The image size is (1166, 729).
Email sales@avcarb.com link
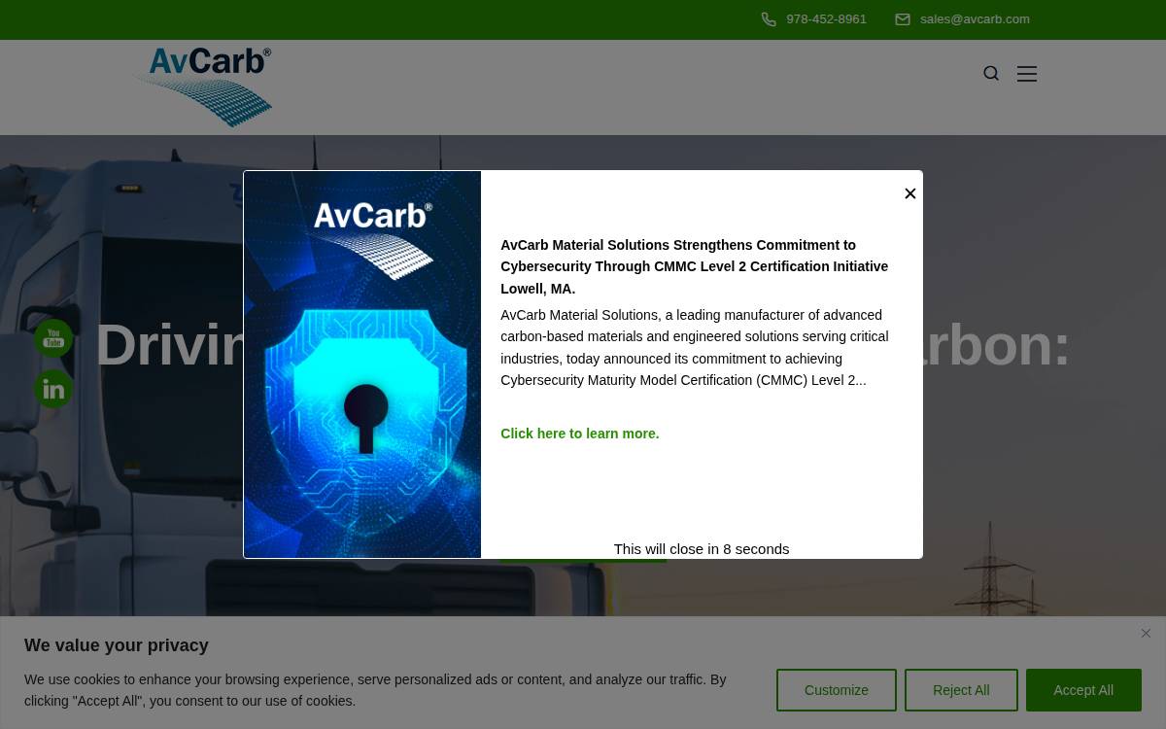(975, 19)
